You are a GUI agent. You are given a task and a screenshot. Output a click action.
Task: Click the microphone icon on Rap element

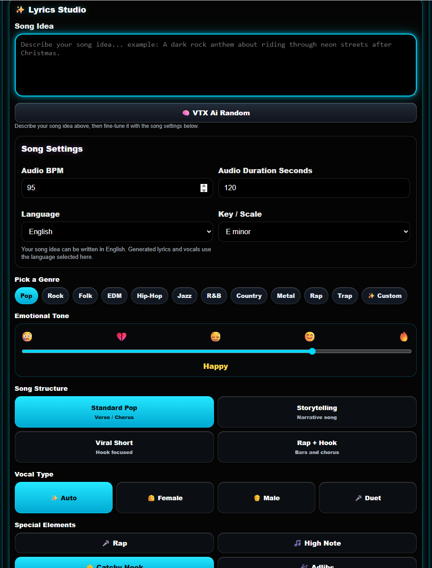coord(106,543)
